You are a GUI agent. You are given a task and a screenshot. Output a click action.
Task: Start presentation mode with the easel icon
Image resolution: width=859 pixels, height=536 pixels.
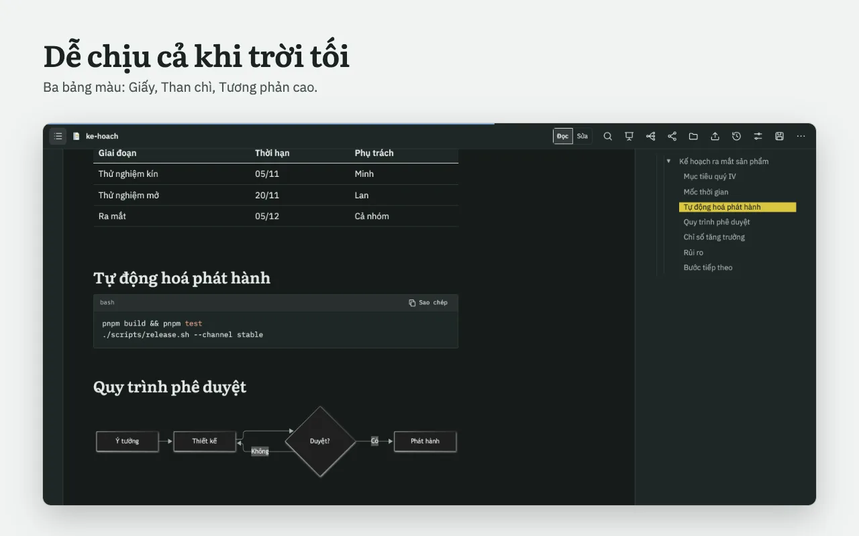pyautogui.click(x=629, y=136)
